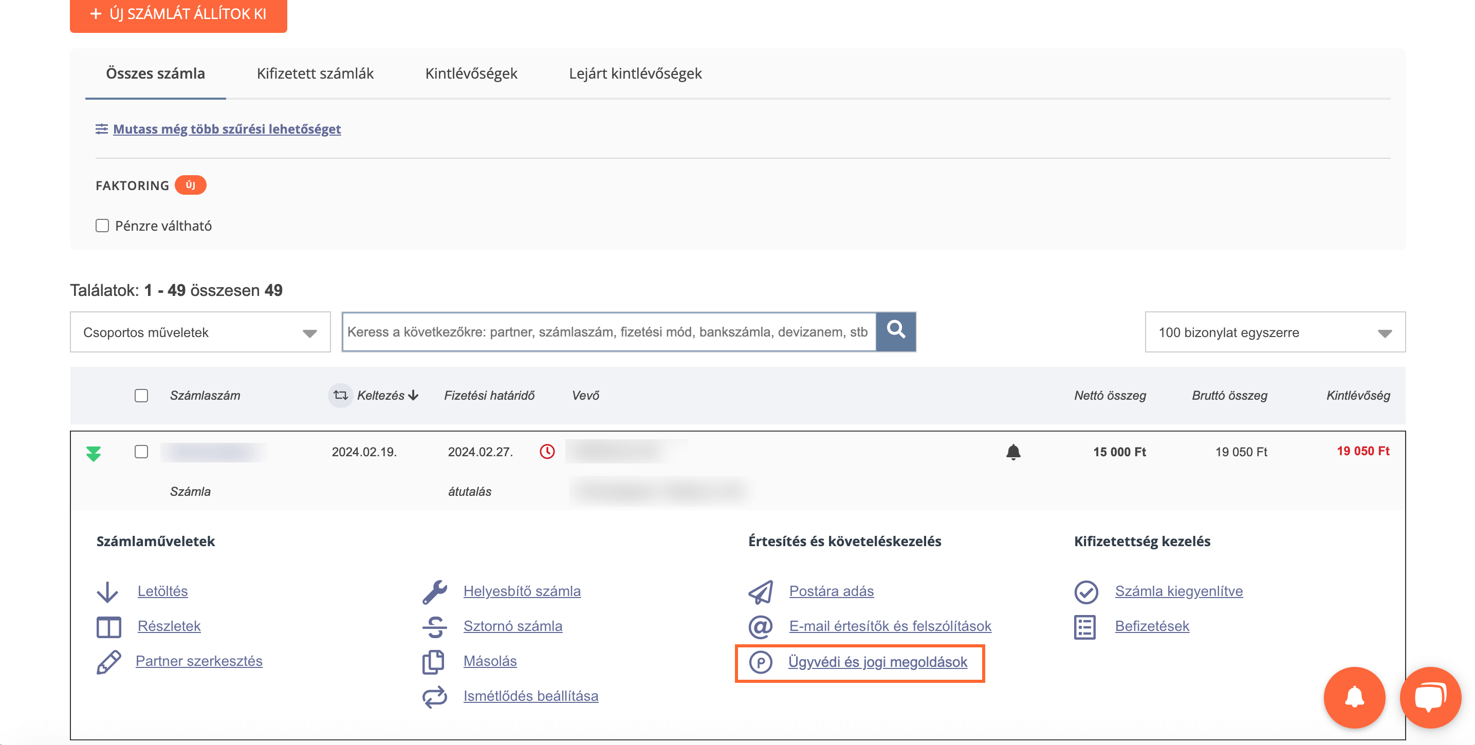This screenshot has height=745, width=1475.
Task: Click the wrench icon for Helyesbítő számla
Action: (435, 591)
